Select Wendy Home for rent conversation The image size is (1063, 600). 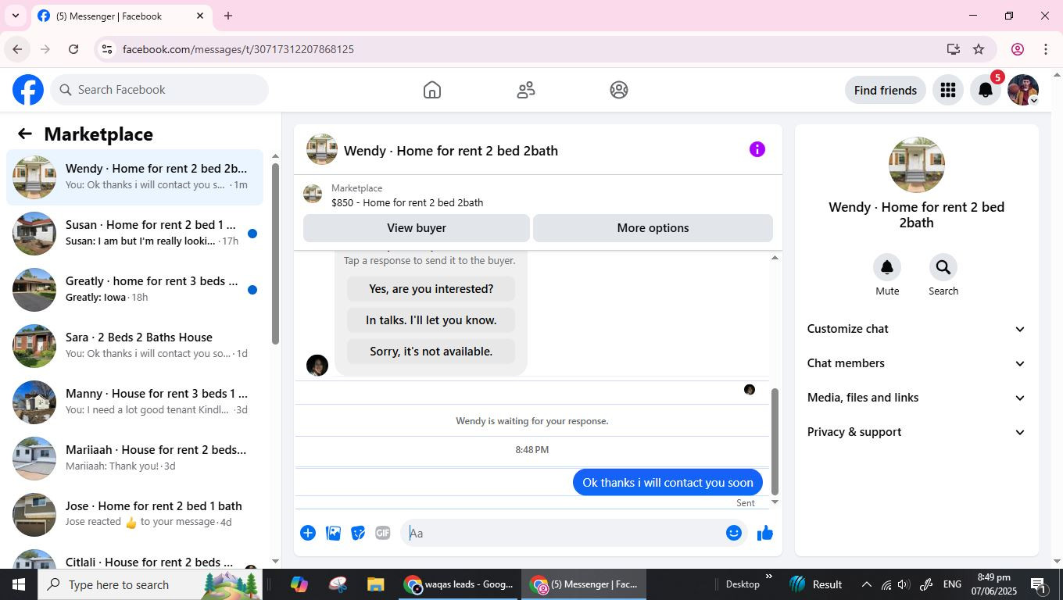click(135, 177)
